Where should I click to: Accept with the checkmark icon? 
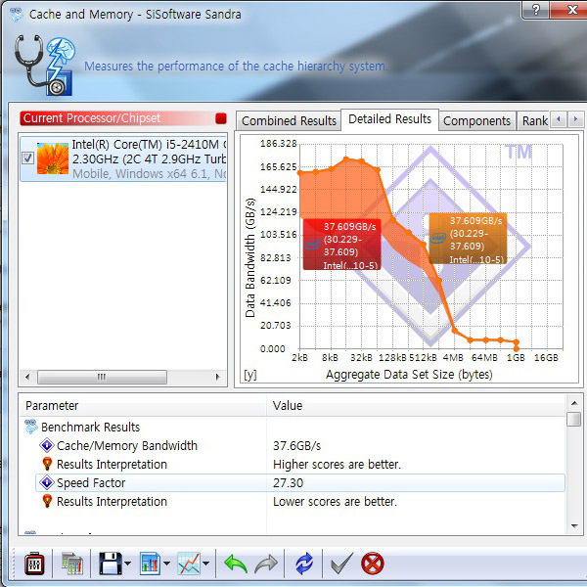[341, 564]
